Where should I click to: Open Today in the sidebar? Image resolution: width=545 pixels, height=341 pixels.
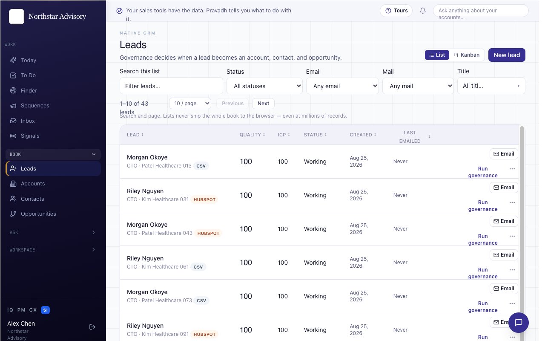[x=53, y=60]
